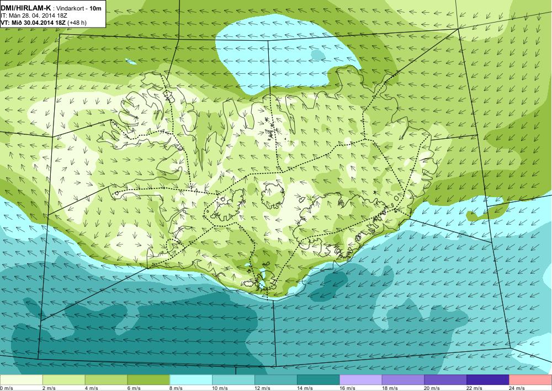
Task: Click the pink swatch above 24 m/s
Action: coord(530,380)
